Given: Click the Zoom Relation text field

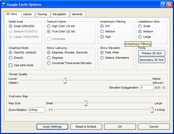Looking at the screenshot, I should click(x=37, y=110).
